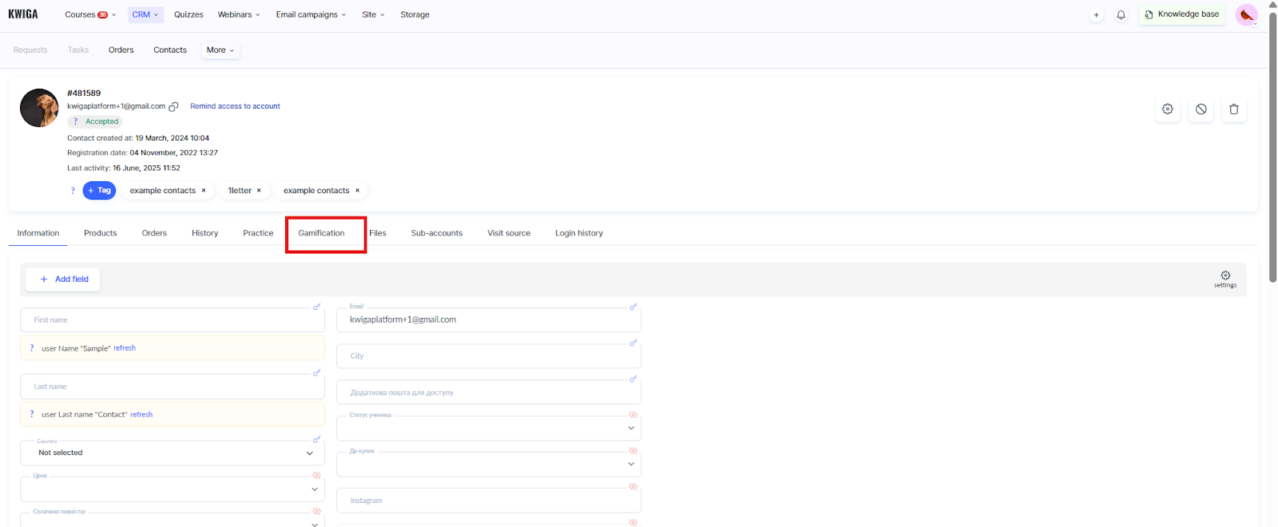This screenshot has height=527, width=1278.
Task: Click the plus icon in top bar
Action: [x=1096, y=15]
